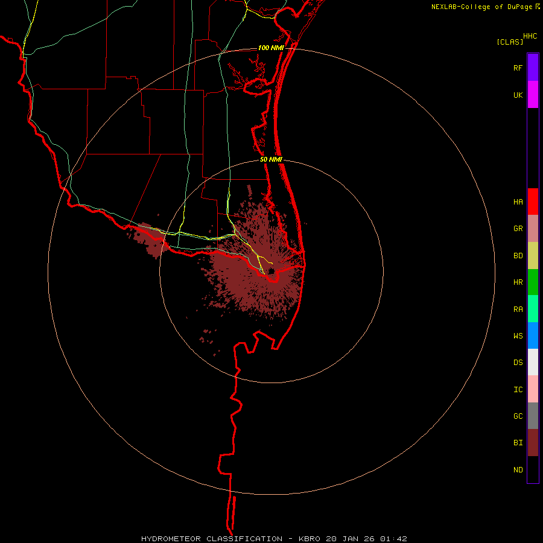Click the "IC" legend label
The image size is (543, 543).
pos(518,390)
